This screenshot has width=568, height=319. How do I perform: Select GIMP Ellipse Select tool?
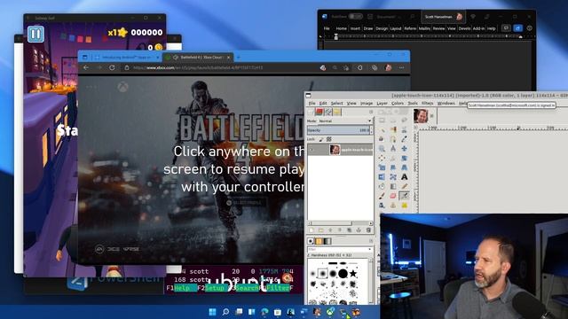tap(393, 121)
